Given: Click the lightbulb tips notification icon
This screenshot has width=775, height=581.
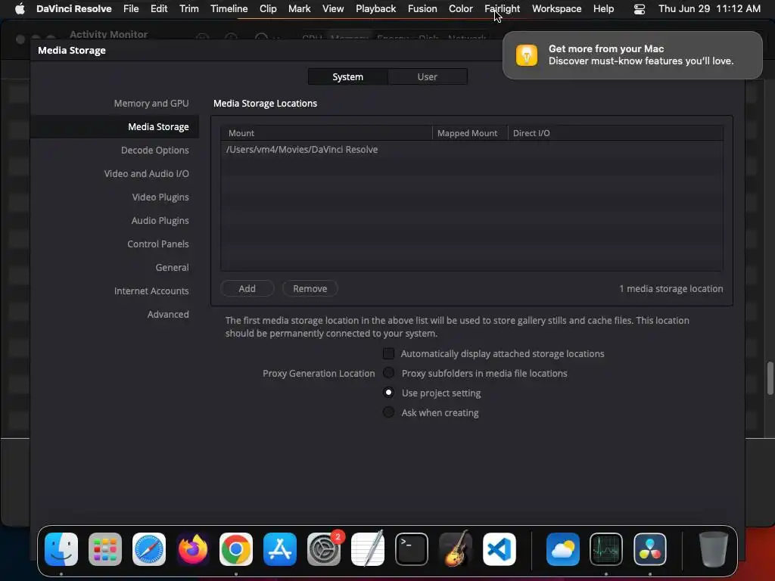Looking at the screenshot, I should 527,54.
